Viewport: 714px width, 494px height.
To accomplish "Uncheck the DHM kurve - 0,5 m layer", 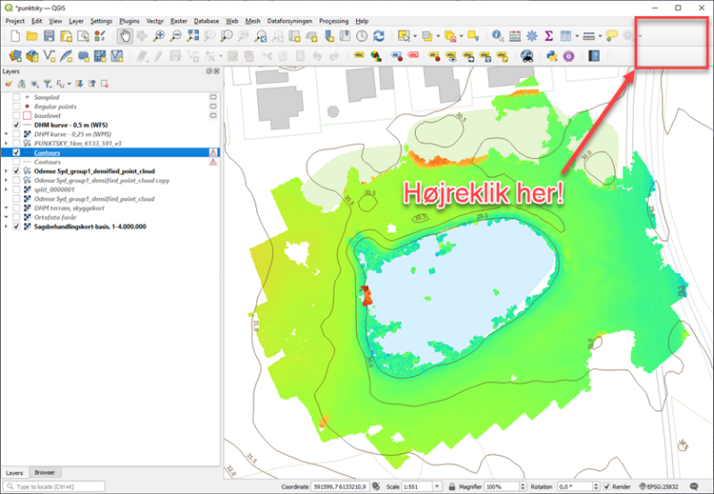I will pos(17,125).
